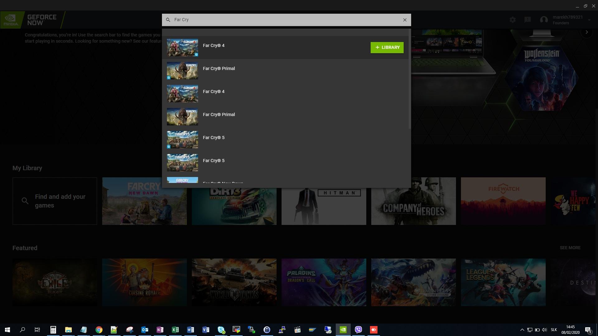This screenshot has height=336, width=598.
Task: Open Excel from the taskbar
Action: (175, 330)
